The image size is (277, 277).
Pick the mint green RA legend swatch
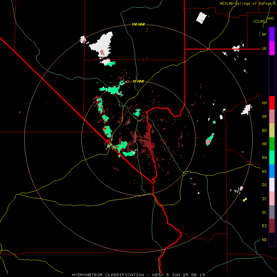click(272, 158)
